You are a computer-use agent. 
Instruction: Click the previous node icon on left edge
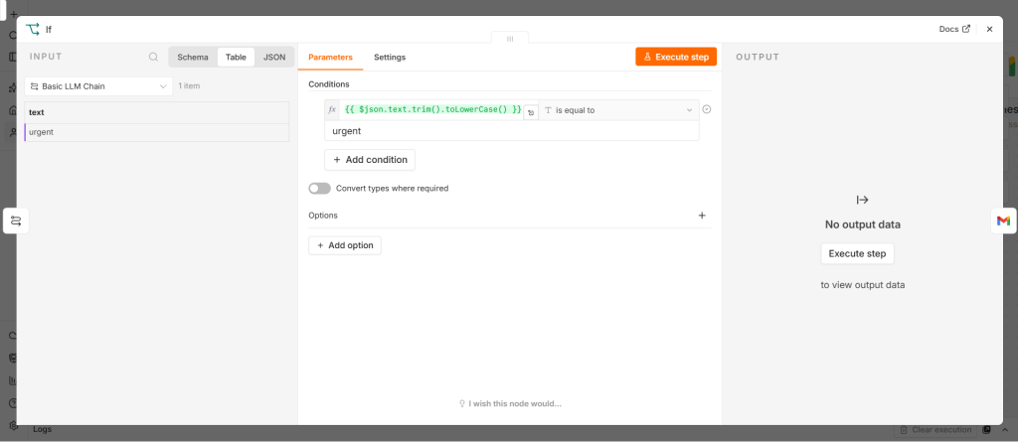tap(16, 221)
